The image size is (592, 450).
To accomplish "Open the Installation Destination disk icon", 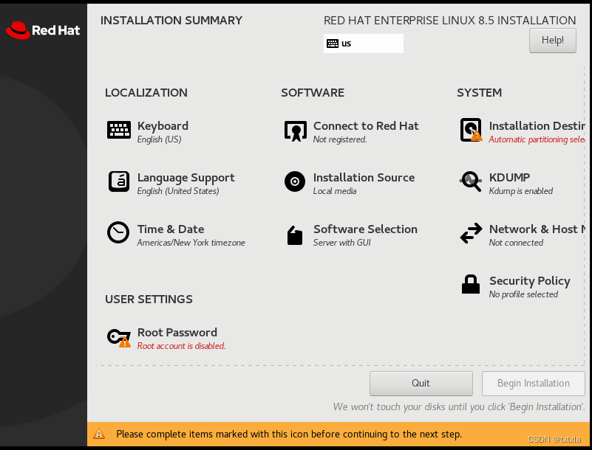I will tap(471, 130).
